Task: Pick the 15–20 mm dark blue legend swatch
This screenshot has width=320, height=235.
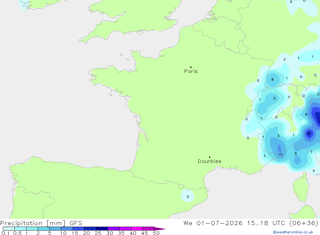Action: [x=78, y=229]
